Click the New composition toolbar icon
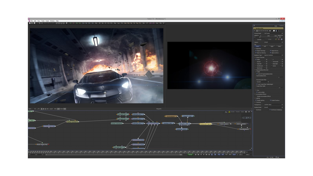The width and height of the screenshot is (313, 176). [29, 23]
